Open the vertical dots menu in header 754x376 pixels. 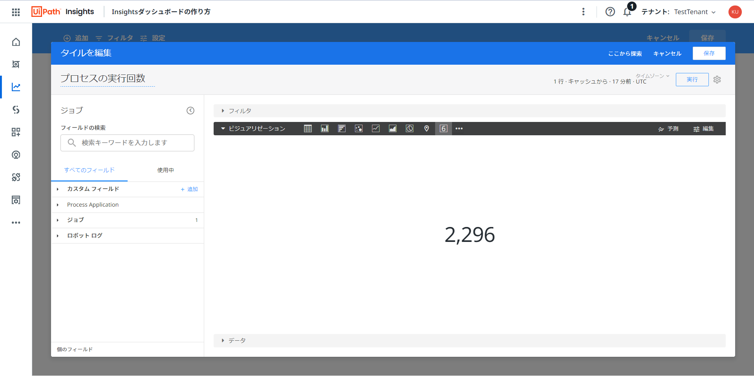tap(583, 12)
